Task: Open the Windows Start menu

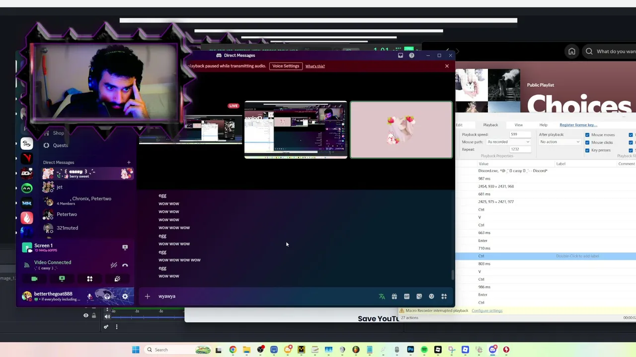Action: pyautogui.click(x=136, y=350)
